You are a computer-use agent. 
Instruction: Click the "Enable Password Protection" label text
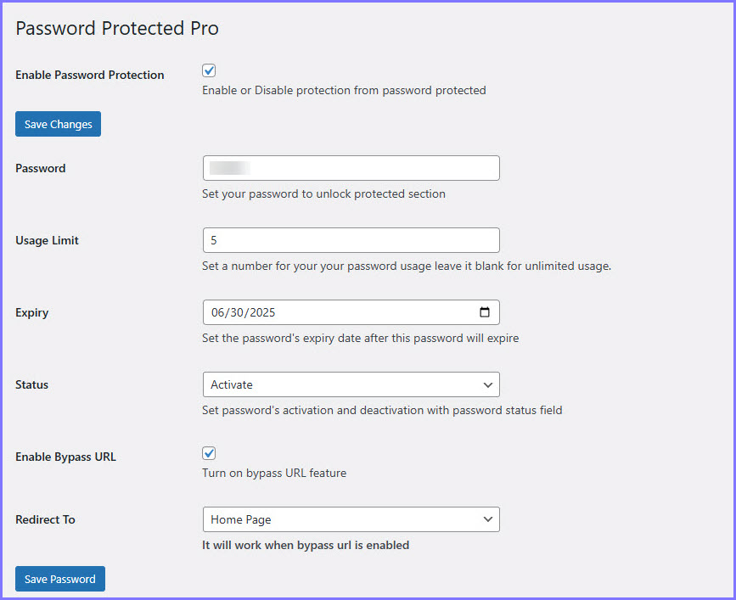[x=90, y=75]
